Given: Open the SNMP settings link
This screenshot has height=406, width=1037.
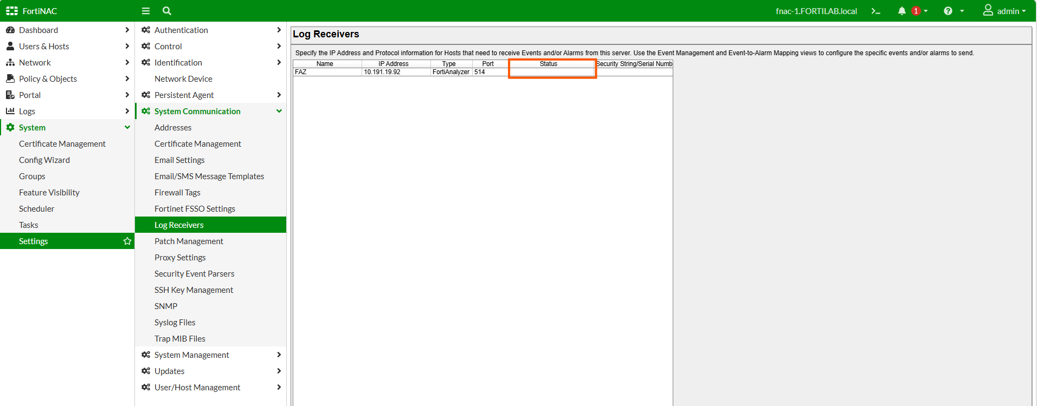Looking at the screenshot, I should point(166,306).
